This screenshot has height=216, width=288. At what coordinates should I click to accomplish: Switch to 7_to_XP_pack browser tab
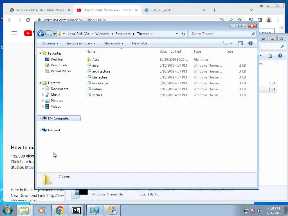(161, 10)
